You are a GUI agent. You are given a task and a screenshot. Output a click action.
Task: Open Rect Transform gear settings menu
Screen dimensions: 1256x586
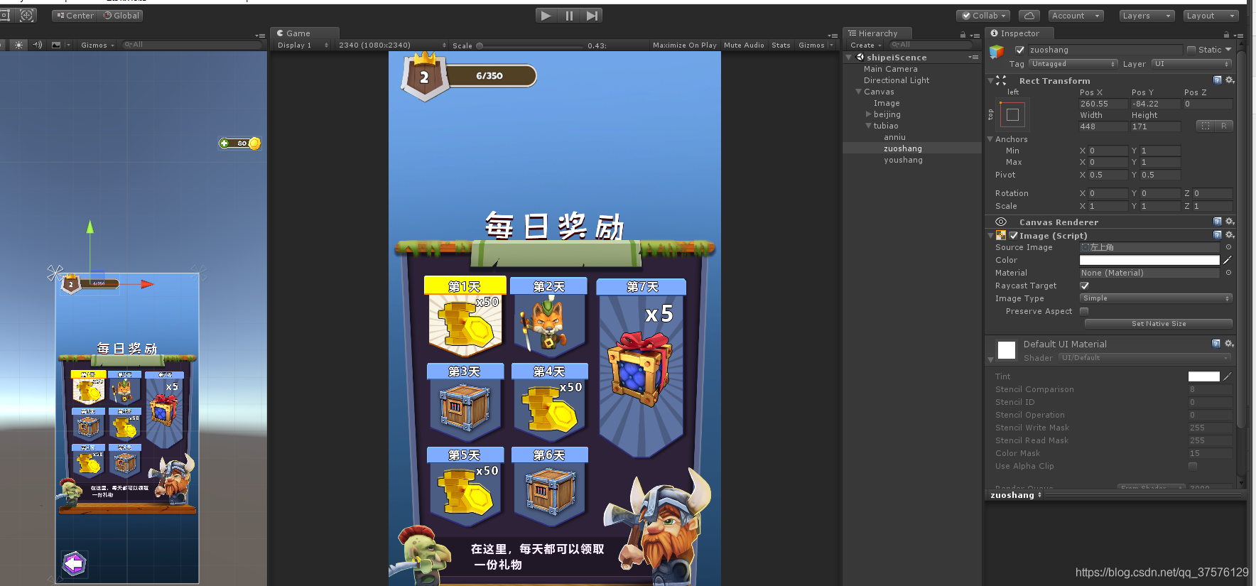(x=1230, y=80)
